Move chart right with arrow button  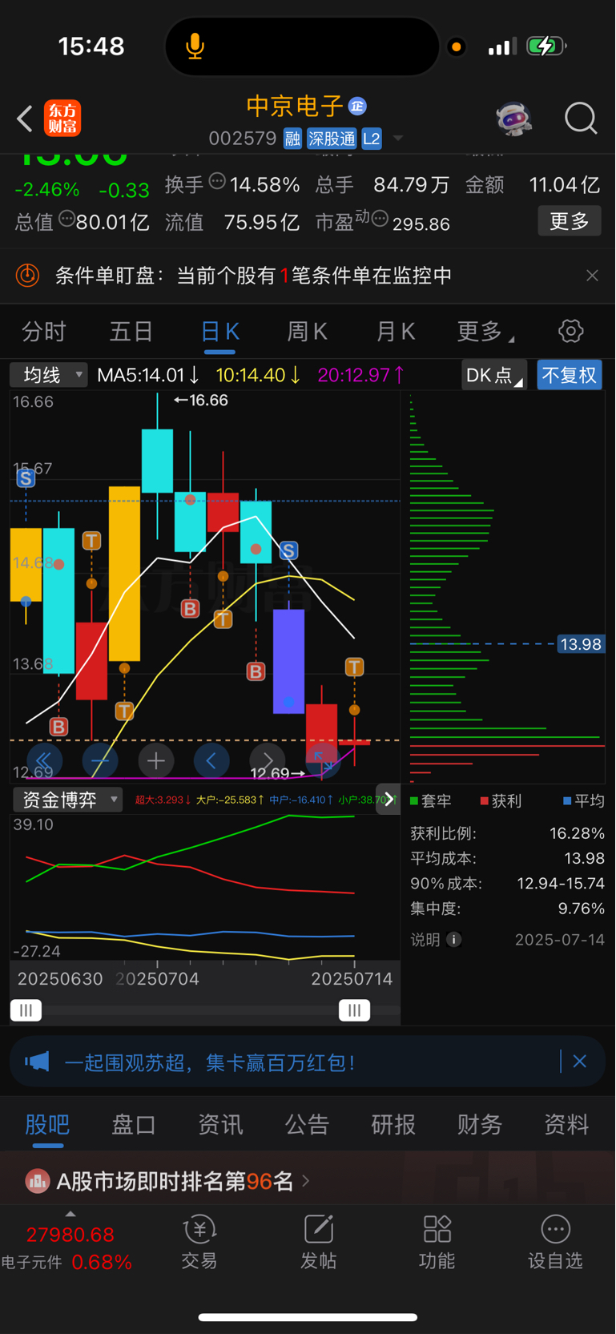[268, 760]
